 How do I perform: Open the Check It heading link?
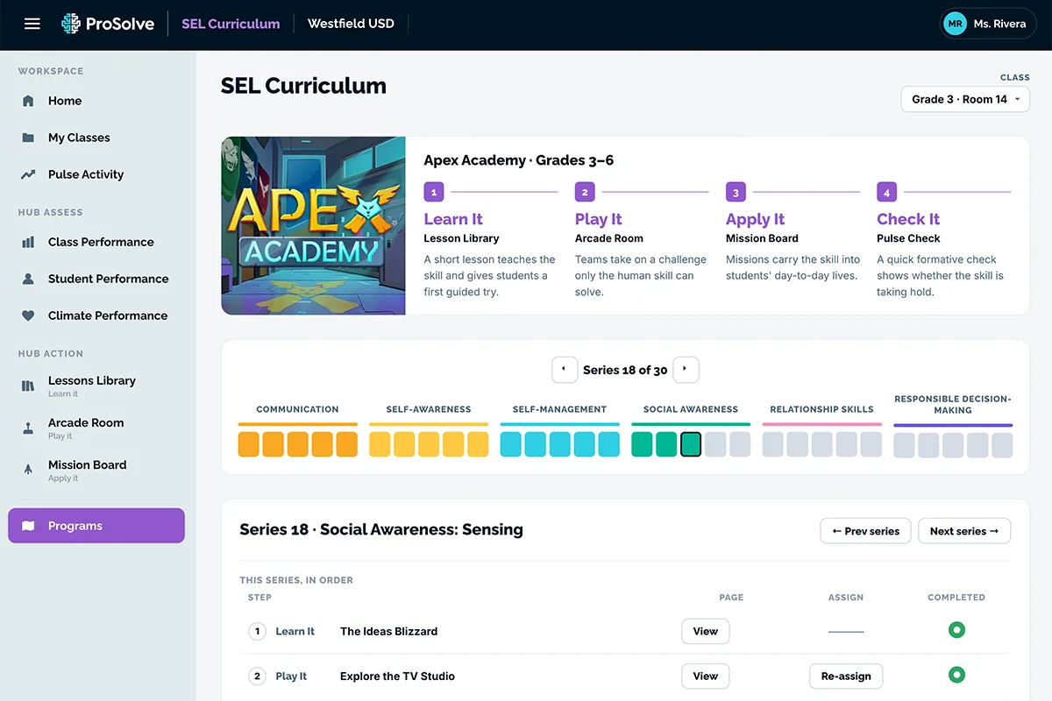(x=908, y=219)
